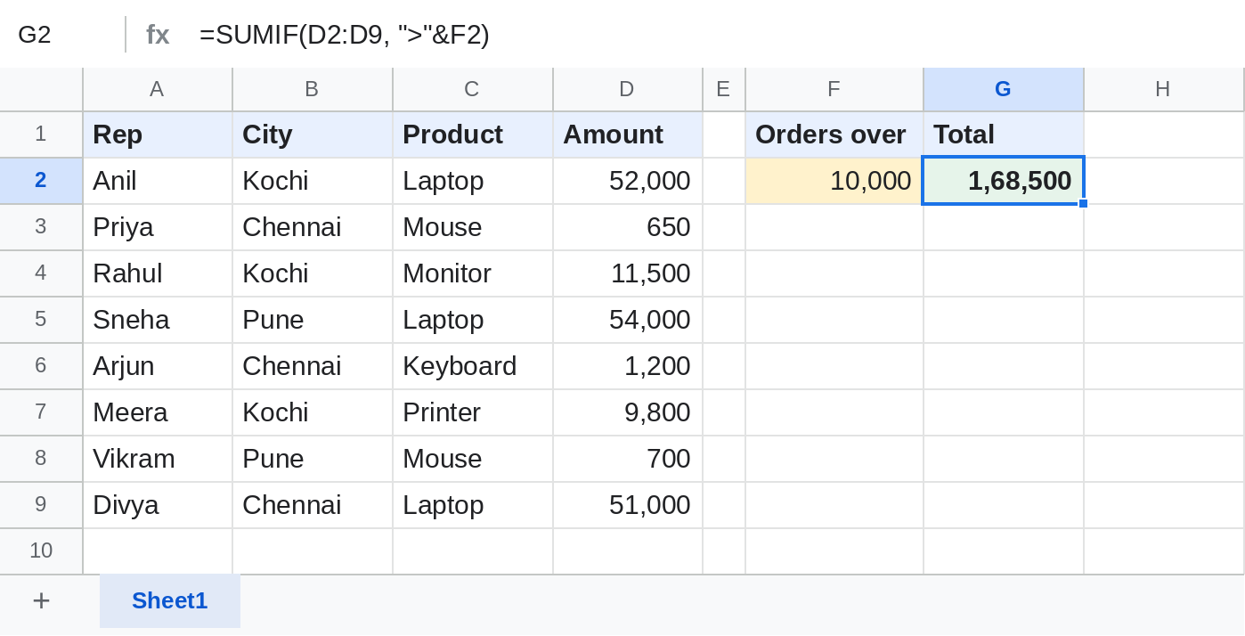This screenshot has width=1245, height=636.
Task: Select column H header
Action: (x=1164, y=89)
